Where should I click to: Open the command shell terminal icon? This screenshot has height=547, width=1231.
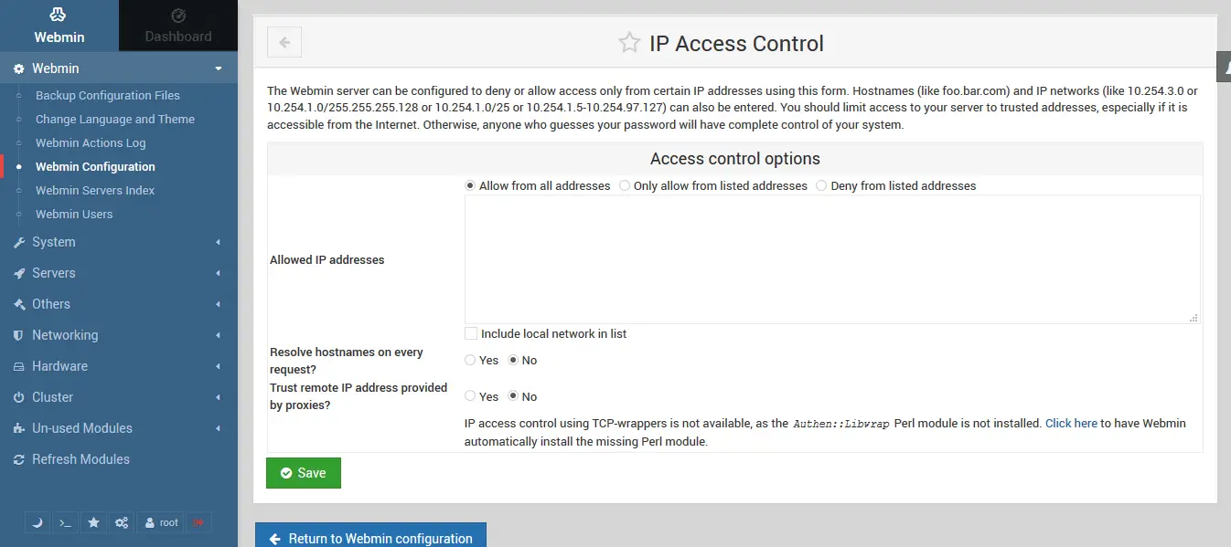pyautogui.click(x=65, y=522)
